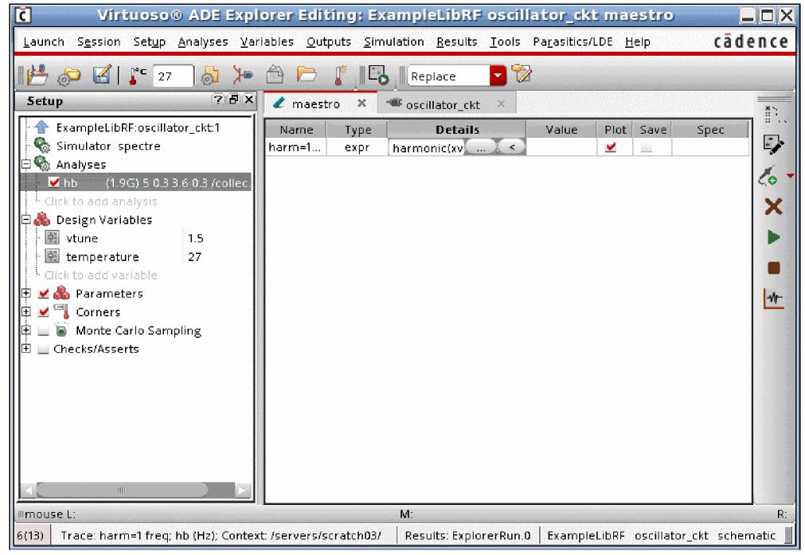Click the plot options pencil icon next to Replace
The height and width of the screenshot is (555, 805).
click(522, 74)
